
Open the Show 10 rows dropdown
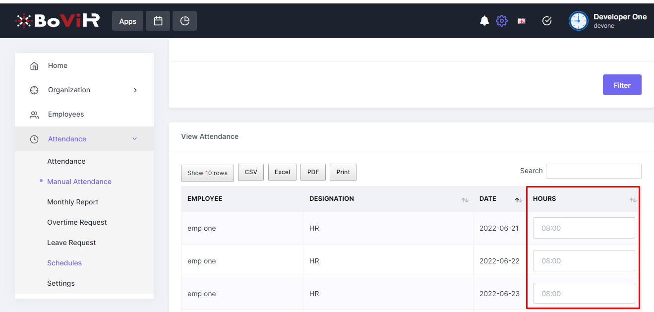[207, 173]
